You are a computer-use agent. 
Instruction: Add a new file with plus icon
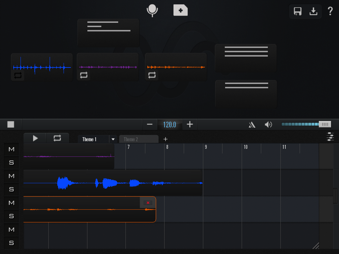tap(180, 10)
